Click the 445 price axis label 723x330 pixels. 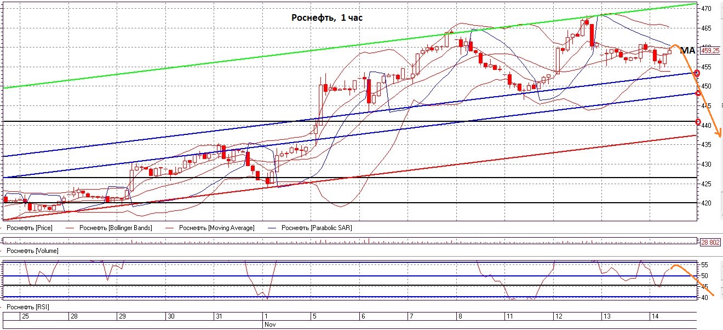[x=706, y=106]
